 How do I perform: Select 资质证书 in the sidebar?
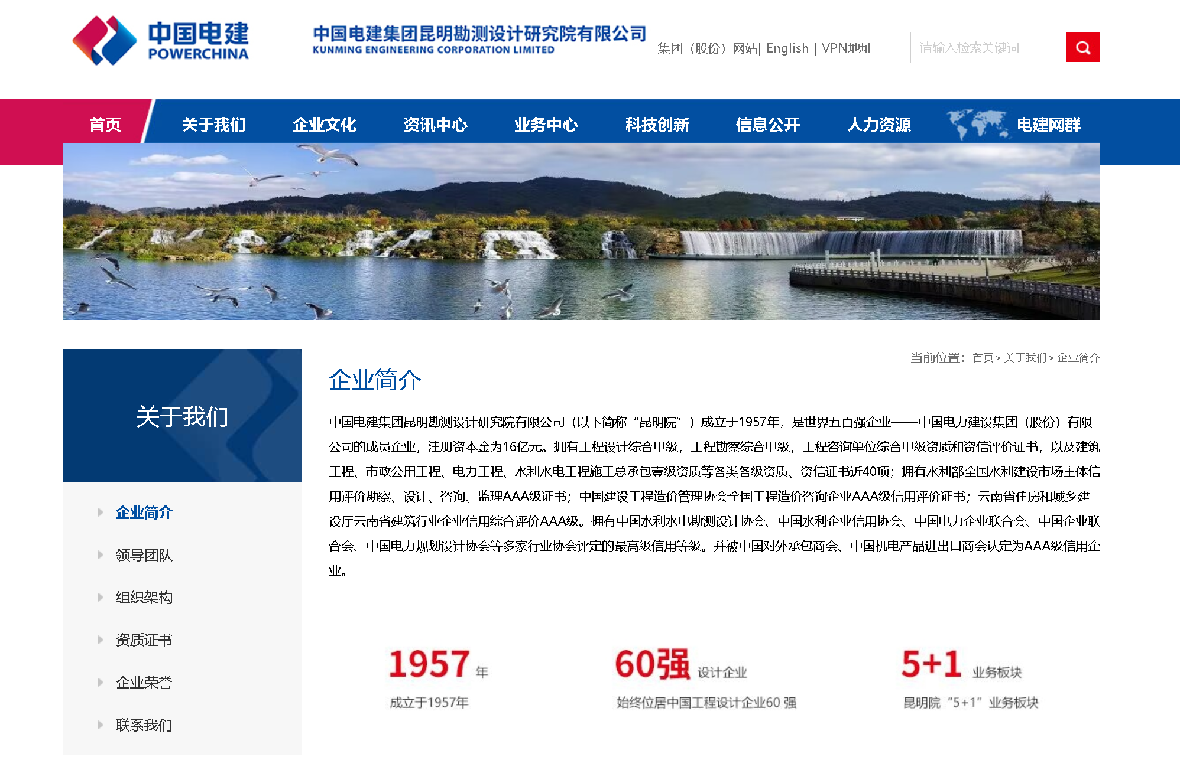144,640
